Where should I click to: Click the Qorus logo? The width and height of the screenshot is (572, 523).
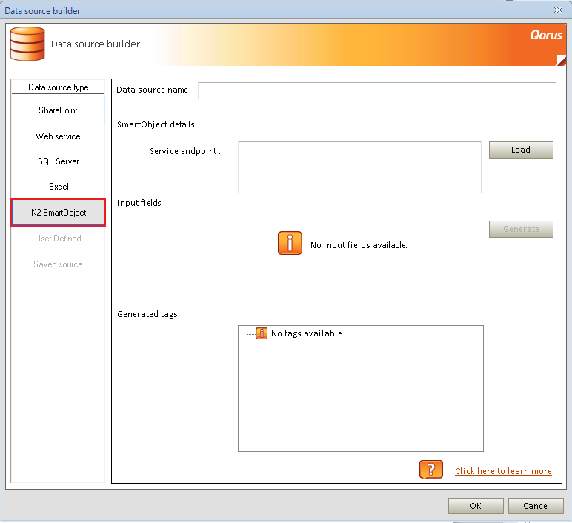tap(546, 35)
